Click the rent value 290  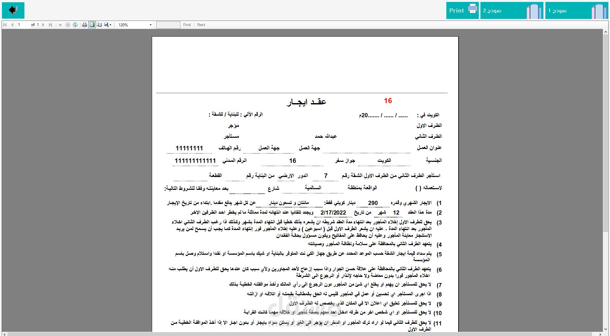373,203
